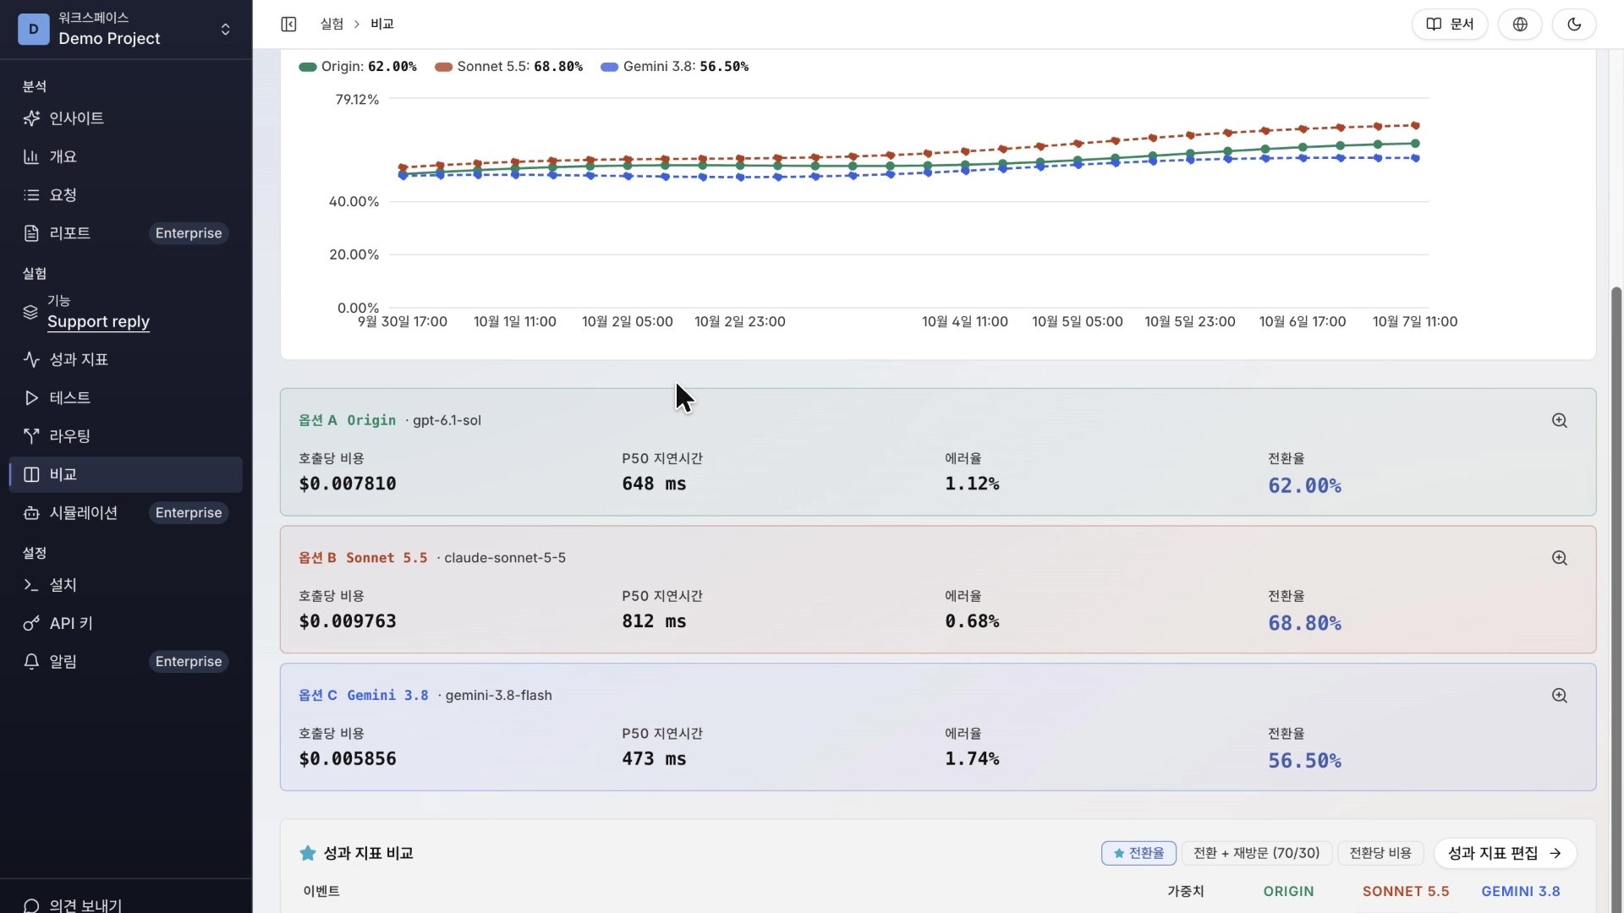1624x913 pixels.
Task: Click Sonnet 5.5 conversion value 68.80%
Action: click(1304, 623)
